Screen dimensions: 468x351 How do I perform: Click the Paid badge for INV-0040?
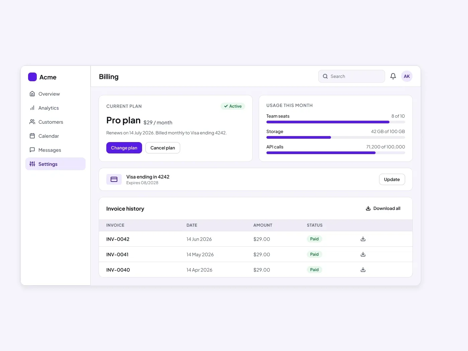(314, 270)
